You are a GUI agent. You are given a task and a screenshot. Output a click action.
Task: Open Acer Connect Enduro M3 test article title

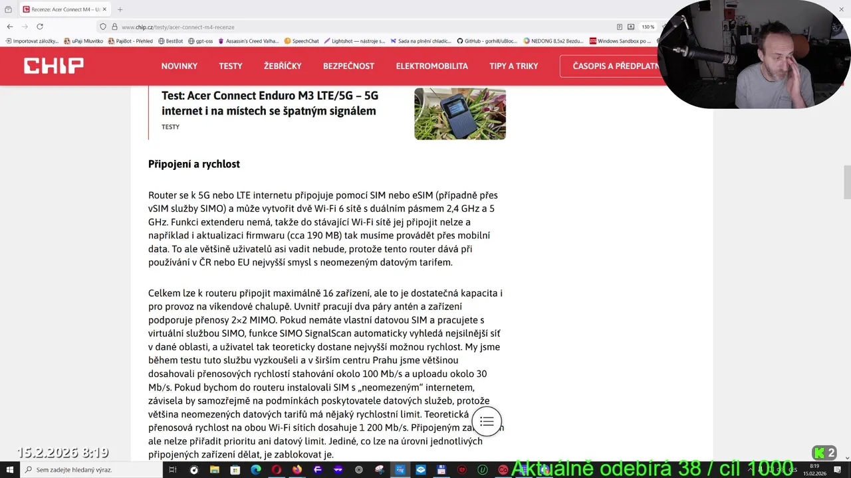point(270,103)
